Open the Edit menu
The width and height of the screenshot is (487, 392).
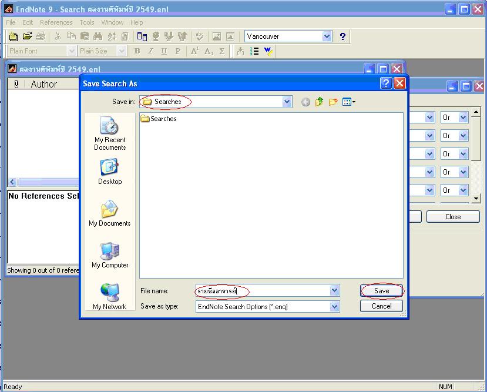(x=28, y=22)
